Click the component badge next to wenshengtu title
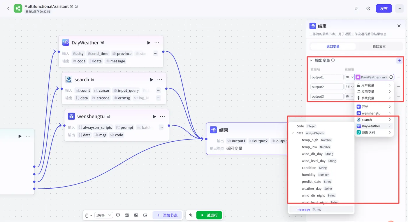Viewport: 408px width, 222px height. 108,116
